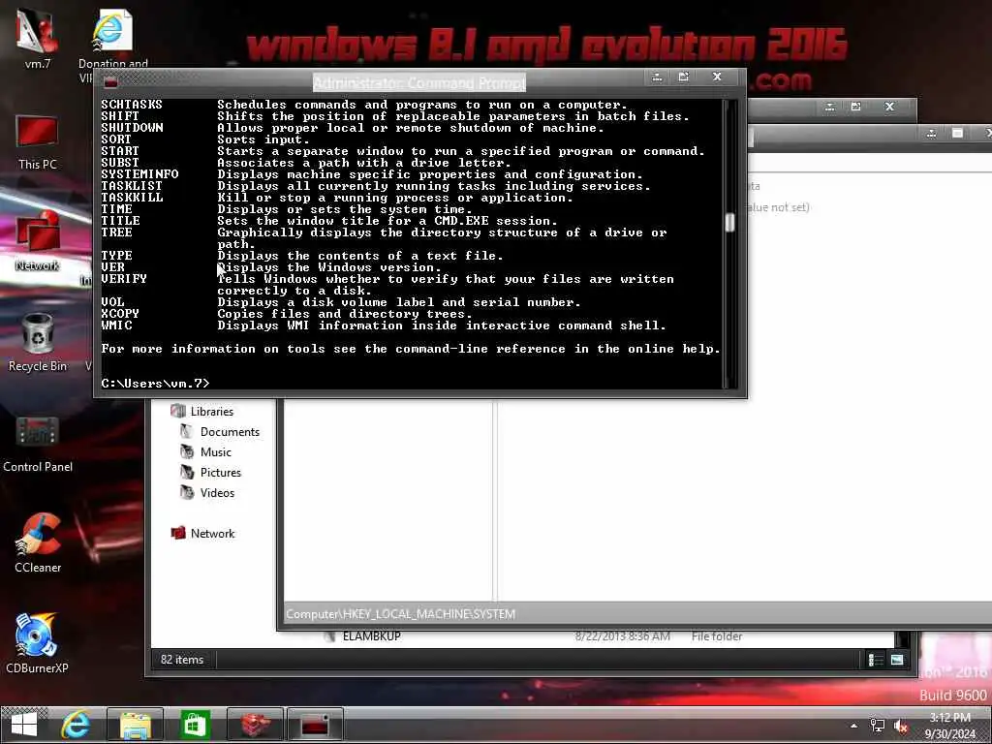Click the TASKKILL command line

point(336,198)
